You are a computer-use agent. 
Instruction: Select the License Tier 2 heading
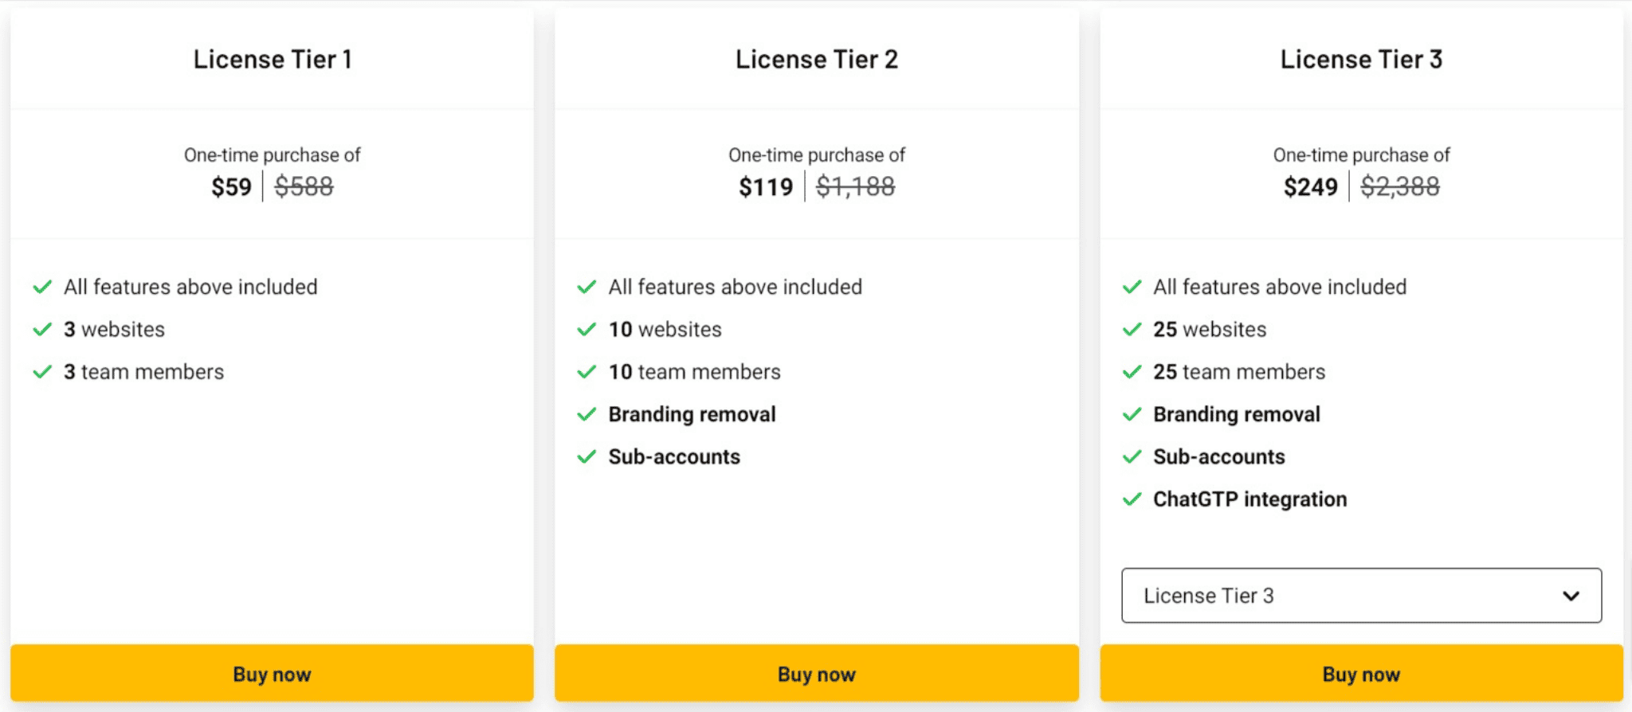click(x=817, y=59)
